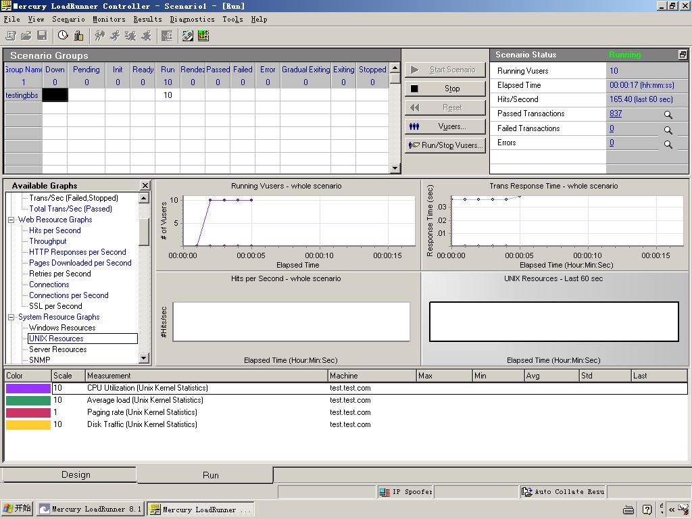Viewport: 692px width, 519px height.
Task: Open the schedule clock toolbar icon
Action: coord(63,36)
